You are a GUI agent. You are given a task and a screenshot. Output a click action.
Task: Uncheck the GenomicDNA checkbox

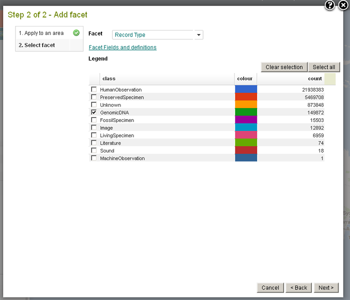[x=93, y=112]
